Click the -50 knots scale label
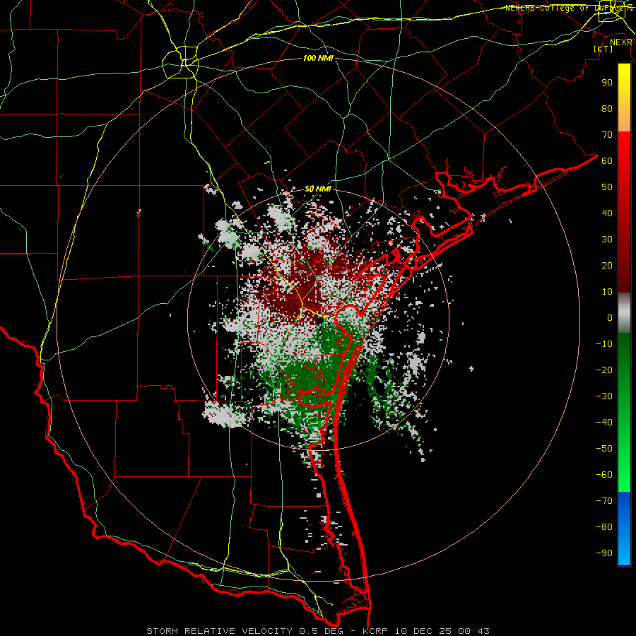 [604, 449]
